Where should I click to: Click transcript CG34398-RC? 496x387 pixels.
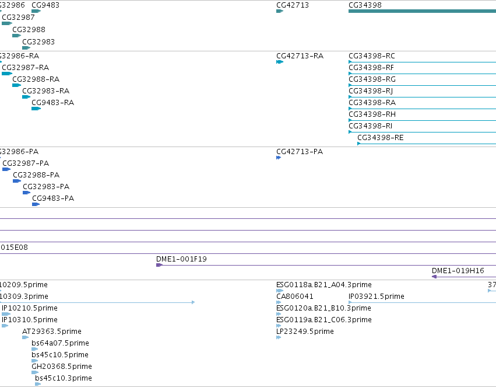pos(422,62)
